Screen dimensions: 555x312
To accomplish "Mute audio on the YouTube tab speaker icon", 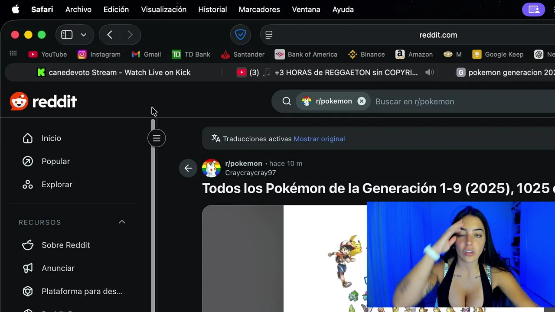I will tap(430, 72).
